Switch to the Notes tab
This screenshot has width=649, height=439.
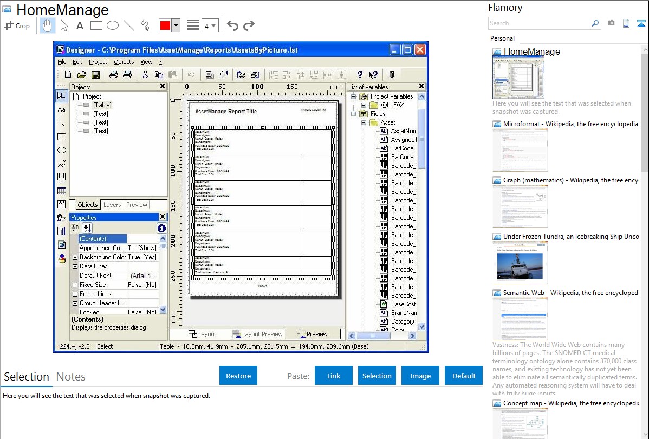click(71, 377)
